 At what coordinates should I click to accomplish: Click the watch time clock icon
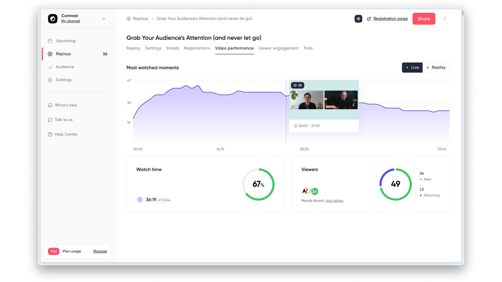tap(140, 200)
